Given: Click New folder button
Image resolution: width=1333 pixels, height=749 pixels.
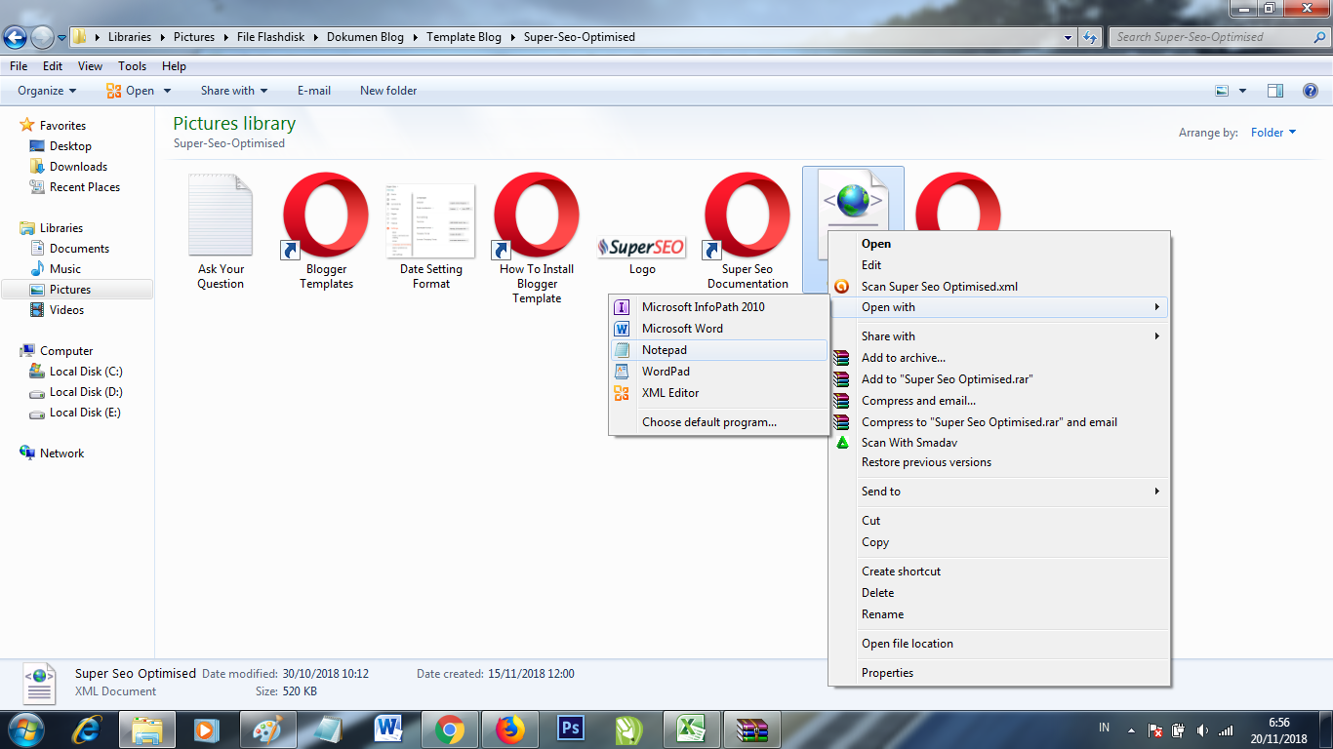Looking at the screenshot, I should coord(388,91).
